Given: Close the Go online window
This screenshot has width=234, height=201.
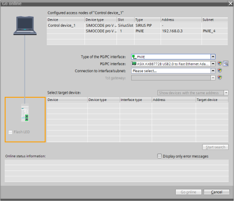Looking at the screenshot, I should pos(230,4).
